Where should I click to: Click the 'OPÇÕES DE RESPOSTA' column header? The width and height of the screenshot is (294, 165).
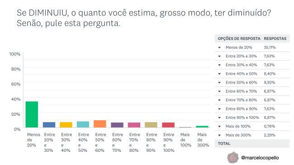[239, 38]
